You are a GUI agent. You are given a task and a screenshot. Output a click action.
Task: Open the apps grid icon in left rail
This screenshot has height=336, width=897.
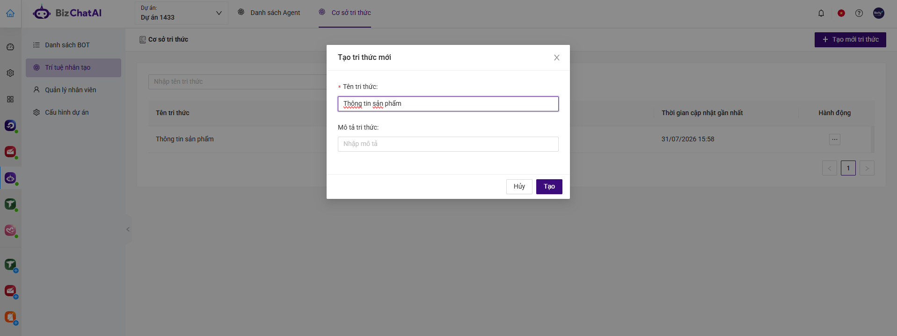tap(10, 99)
